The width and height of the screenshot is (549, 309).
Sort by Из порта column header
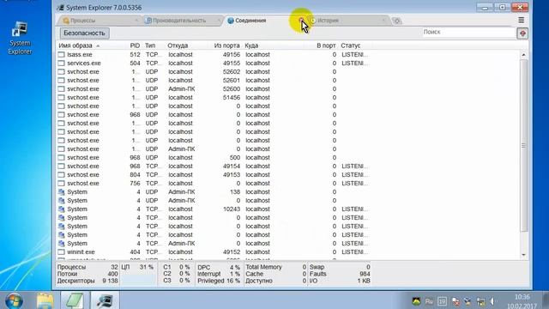(226, 45)
